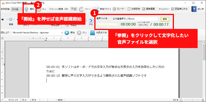Viewport: 206px width, 102px height.
Task: Start speech recognition with the microphone 開始 button
Action: point(30,9)
